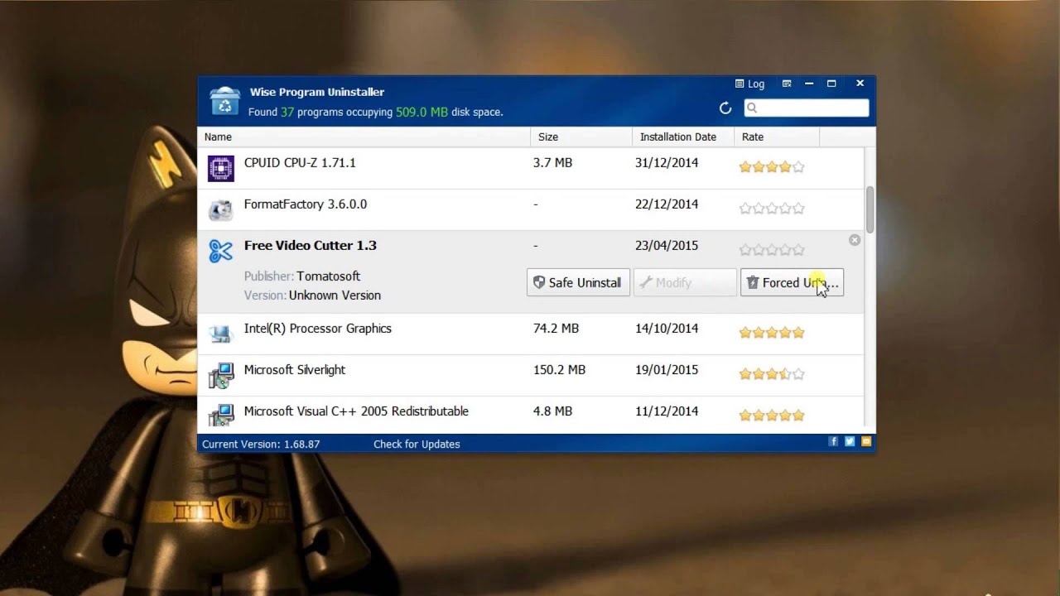Image resolution: width=1060 pixels, height=596 pixels.
Task: Click the FormatFactory program icon
Action: tap(220, 210)
